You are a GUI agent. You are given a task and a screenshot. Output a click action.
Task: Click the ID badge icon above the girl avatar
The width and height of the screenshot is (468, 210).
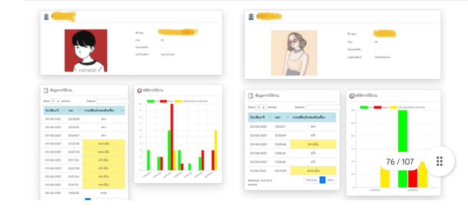(251, 17)
